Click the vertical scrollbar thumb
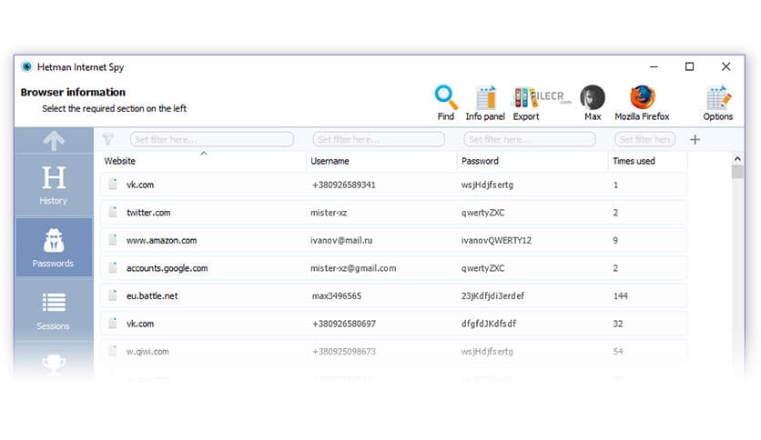 point(737,172)
